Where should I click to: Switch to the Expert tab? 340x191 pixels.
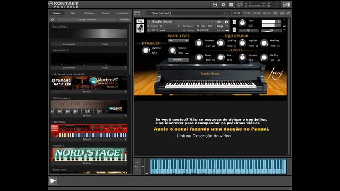[x=106, y=13]
